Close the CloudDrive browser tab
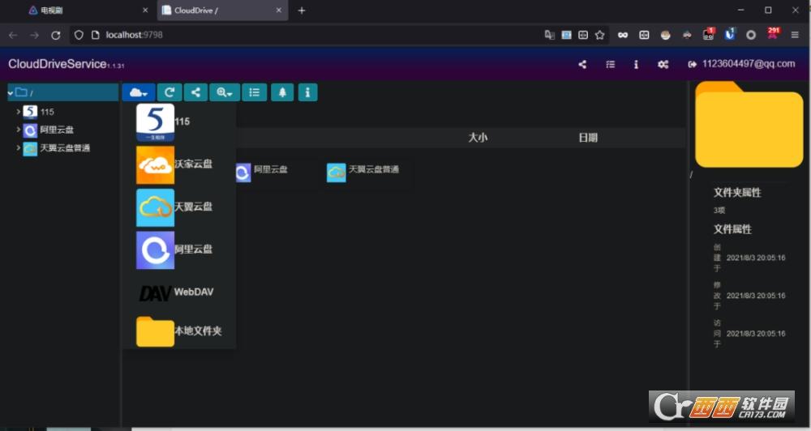The height and width of the screenshot is (431, 811). coord(279,11)
